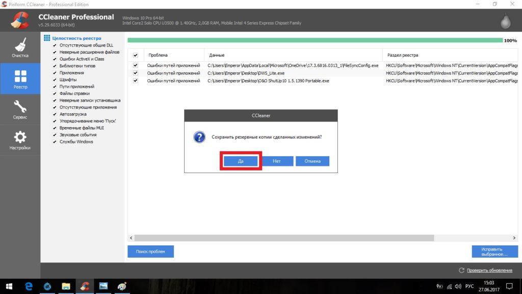The height and width of the screenshot is (294, 522).
Task: Click the РУС input language indicator
Action: (x=469, y=286)
